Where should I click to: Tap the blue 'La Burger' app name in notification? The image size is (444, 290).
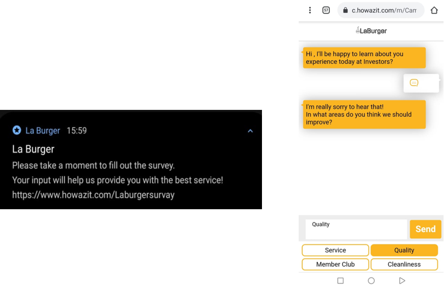[43, 130]
